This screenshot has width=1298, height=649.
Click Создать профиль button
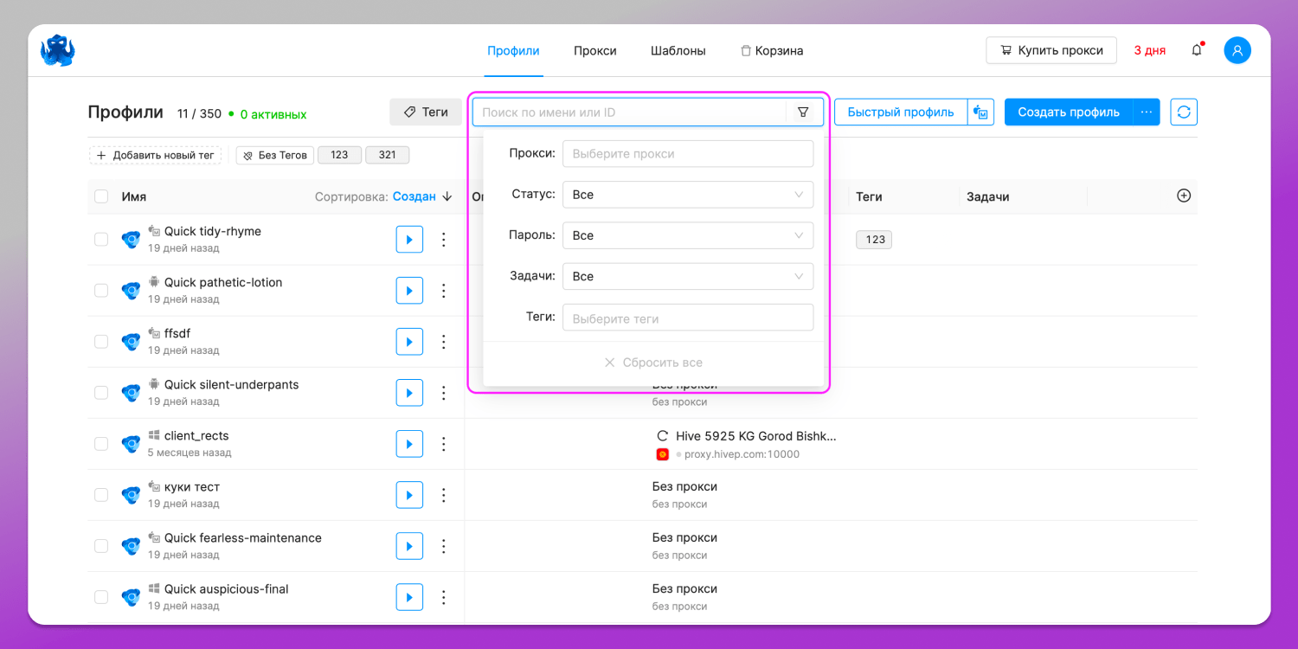[x=1069, y=112]
